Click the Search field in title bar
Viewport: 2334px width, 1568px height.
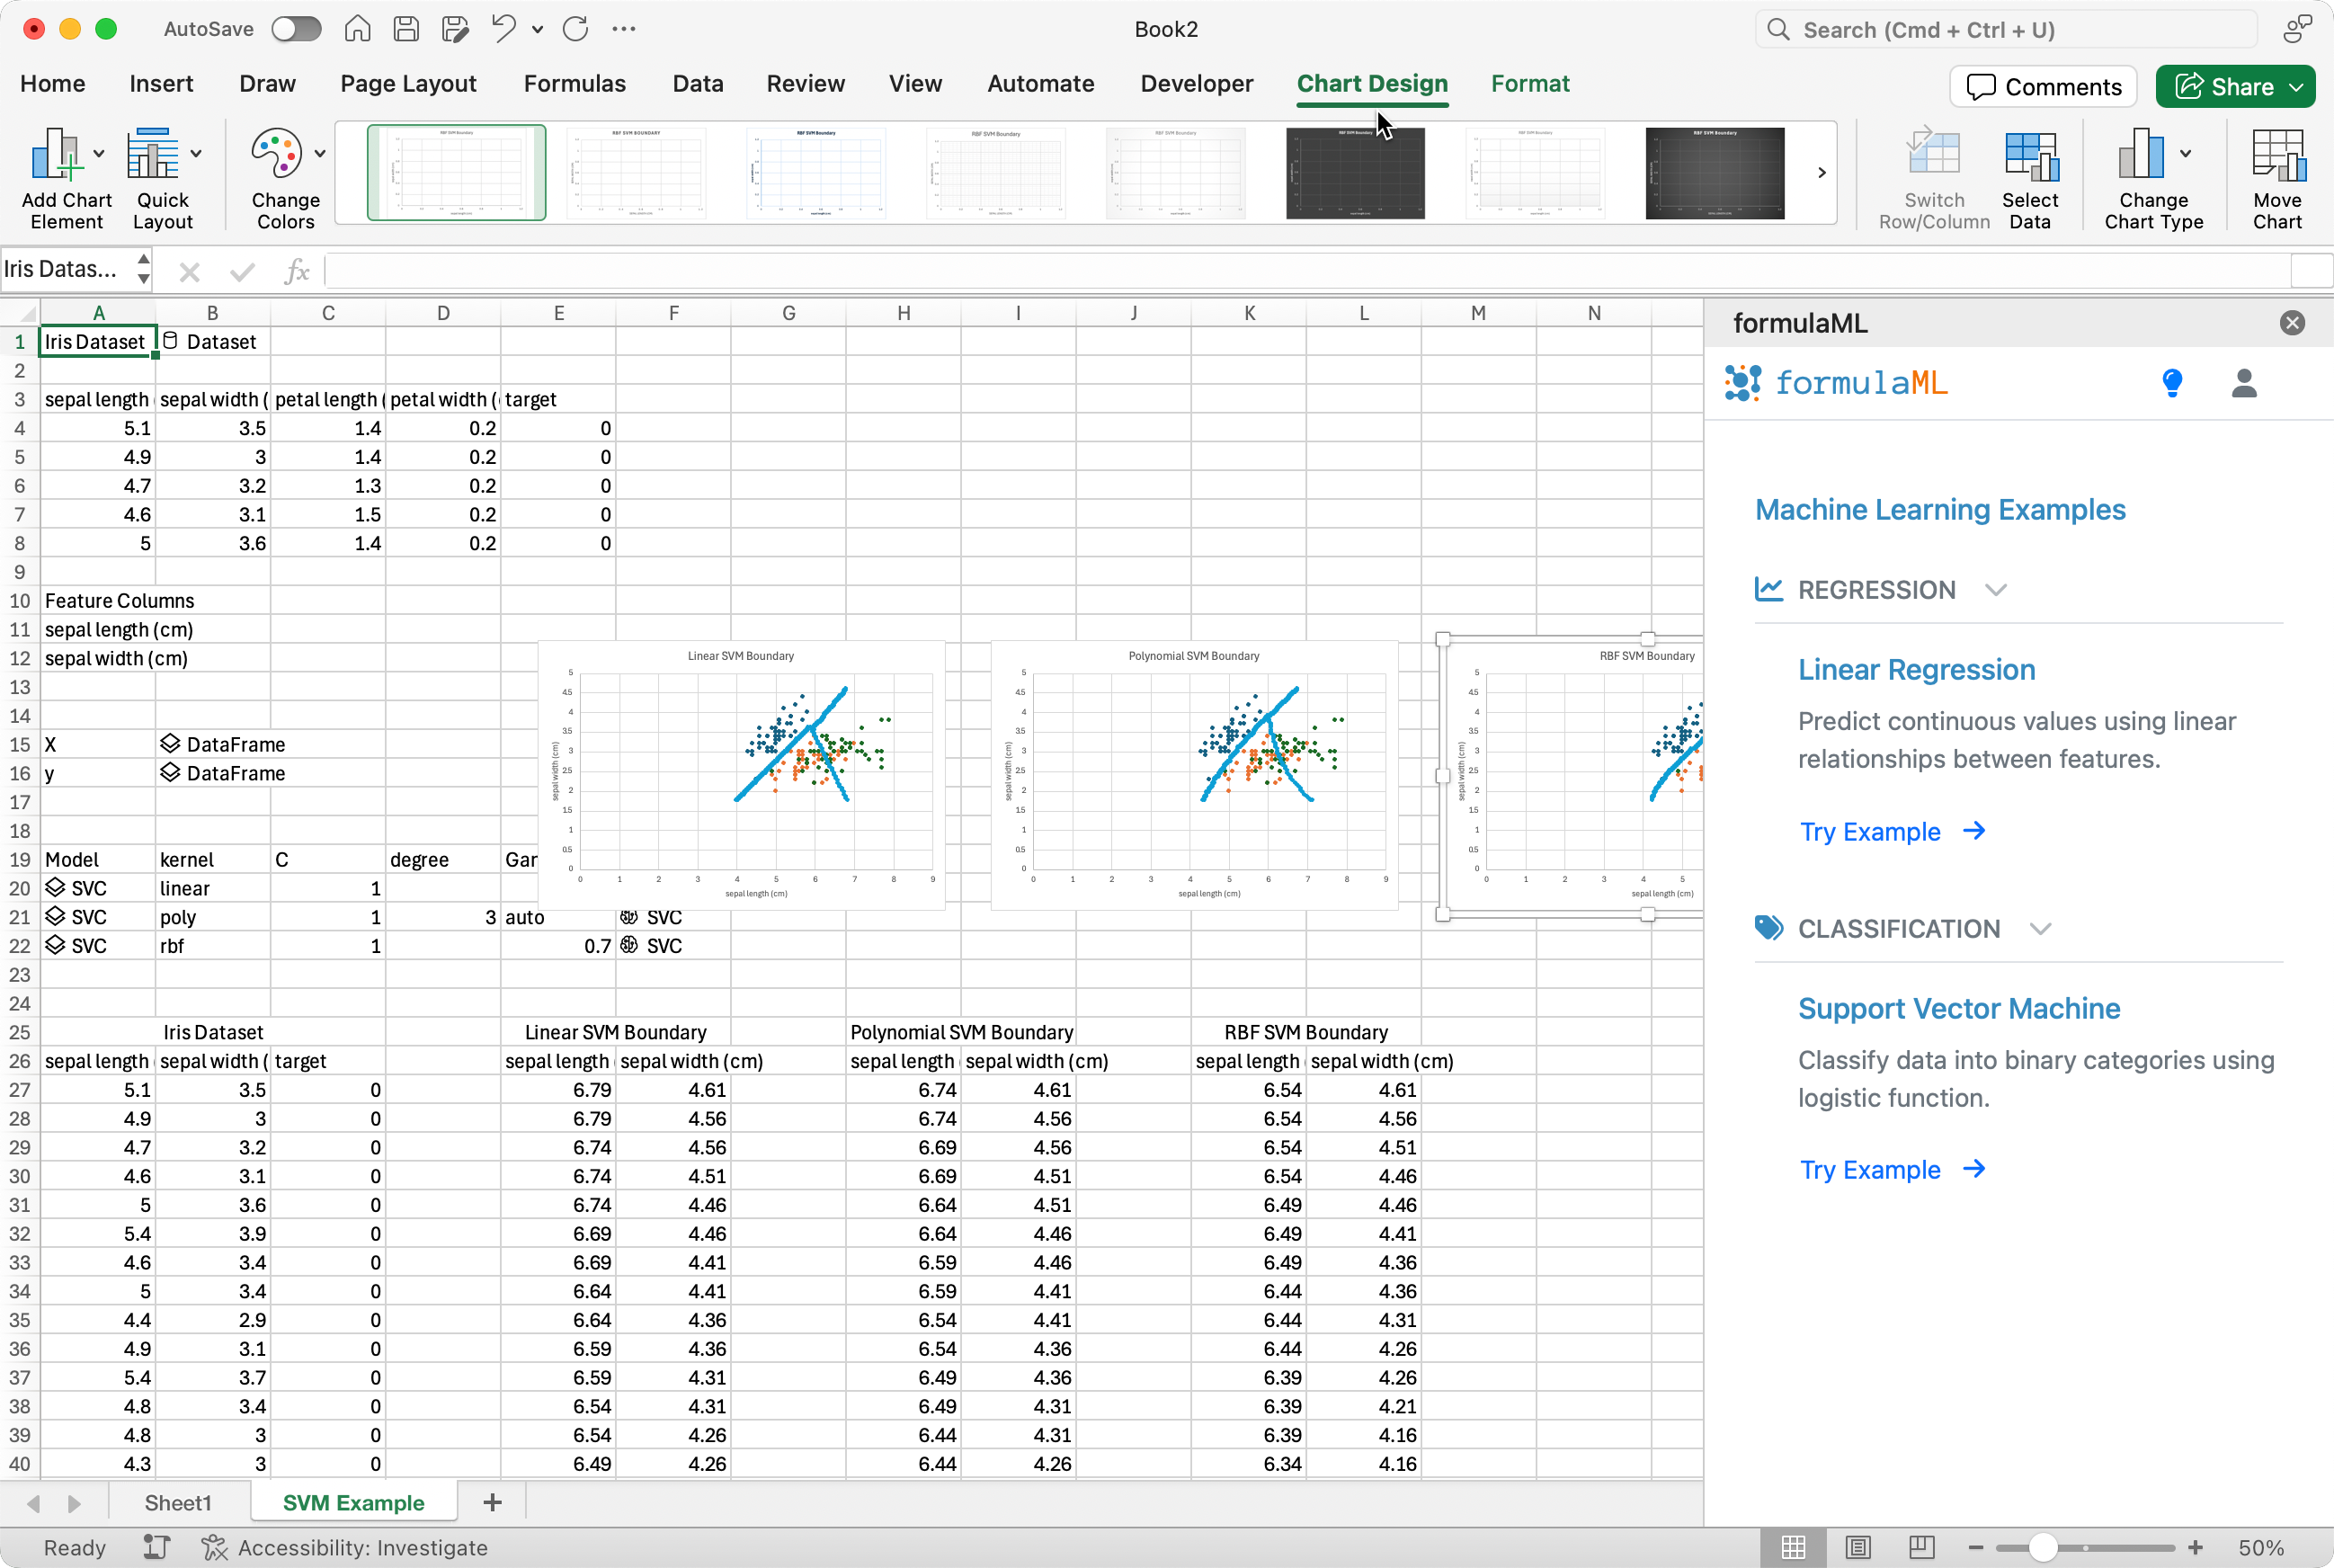2006,29
